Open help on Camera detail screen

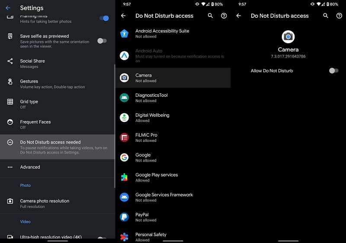coord(339,16)
